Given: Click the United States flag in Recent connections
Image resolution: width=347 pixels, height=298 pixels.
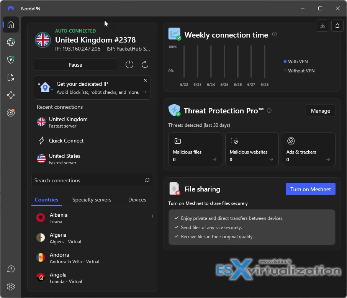Looking at the screenshot, I should tap(41, 159).
